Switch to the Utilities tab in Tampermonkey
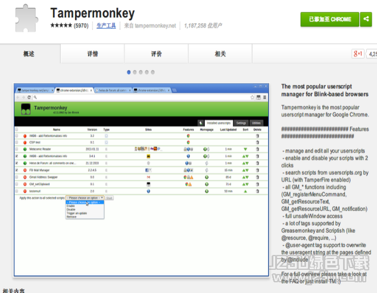377x293 pixels. [256, 123]
